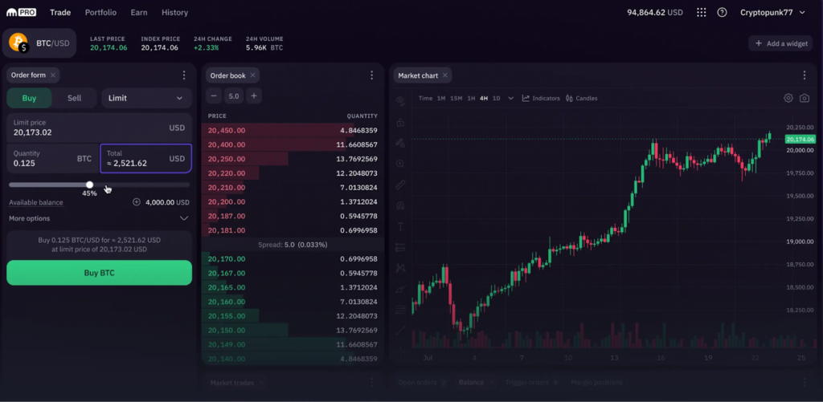Switch order side to Buy
The image size is (823, 402).
[x=30, y=98]
